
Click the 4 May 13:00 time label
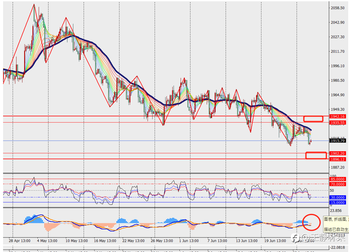[47, 241]
